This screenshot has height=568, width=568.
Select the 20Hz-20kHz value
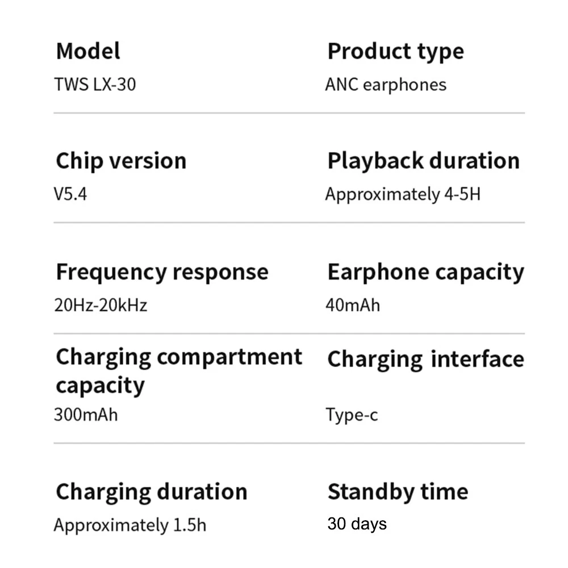pos(101,305)
